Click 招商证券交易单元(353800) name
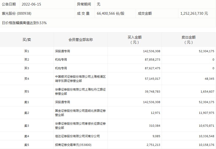 coord(73,145)
